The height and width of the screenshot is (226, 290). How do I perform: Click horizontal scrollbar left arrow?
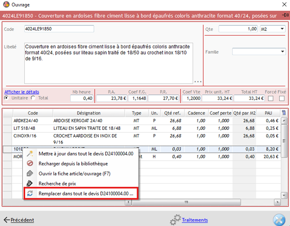point(128,202)
